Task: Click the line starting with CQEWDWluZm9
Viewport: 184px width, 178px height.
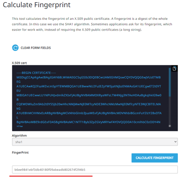Action: 89,104
